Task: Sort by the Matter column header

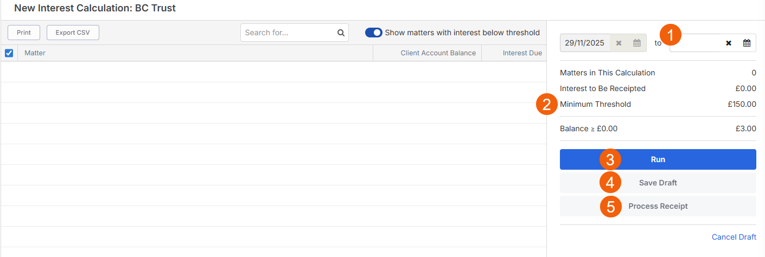Action: (x=35, y=53)
